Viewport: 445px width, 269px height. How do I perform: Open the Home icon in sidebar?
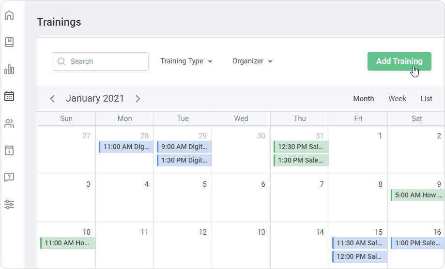point(9,15)
